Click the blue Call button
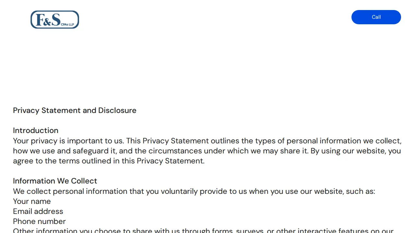415x233 pixels. tap(376, 17)
